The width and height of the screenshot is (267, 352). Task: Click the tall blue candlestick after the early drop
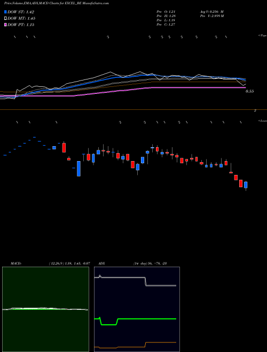coord(78,169)
